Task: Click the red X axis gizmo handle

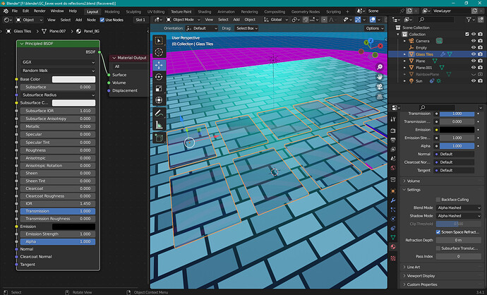Action: (380, 46)
